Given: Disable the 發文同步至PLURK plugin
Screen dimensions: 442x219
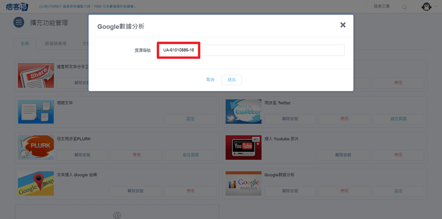Looking at the screenshot, I should point(136,155).
